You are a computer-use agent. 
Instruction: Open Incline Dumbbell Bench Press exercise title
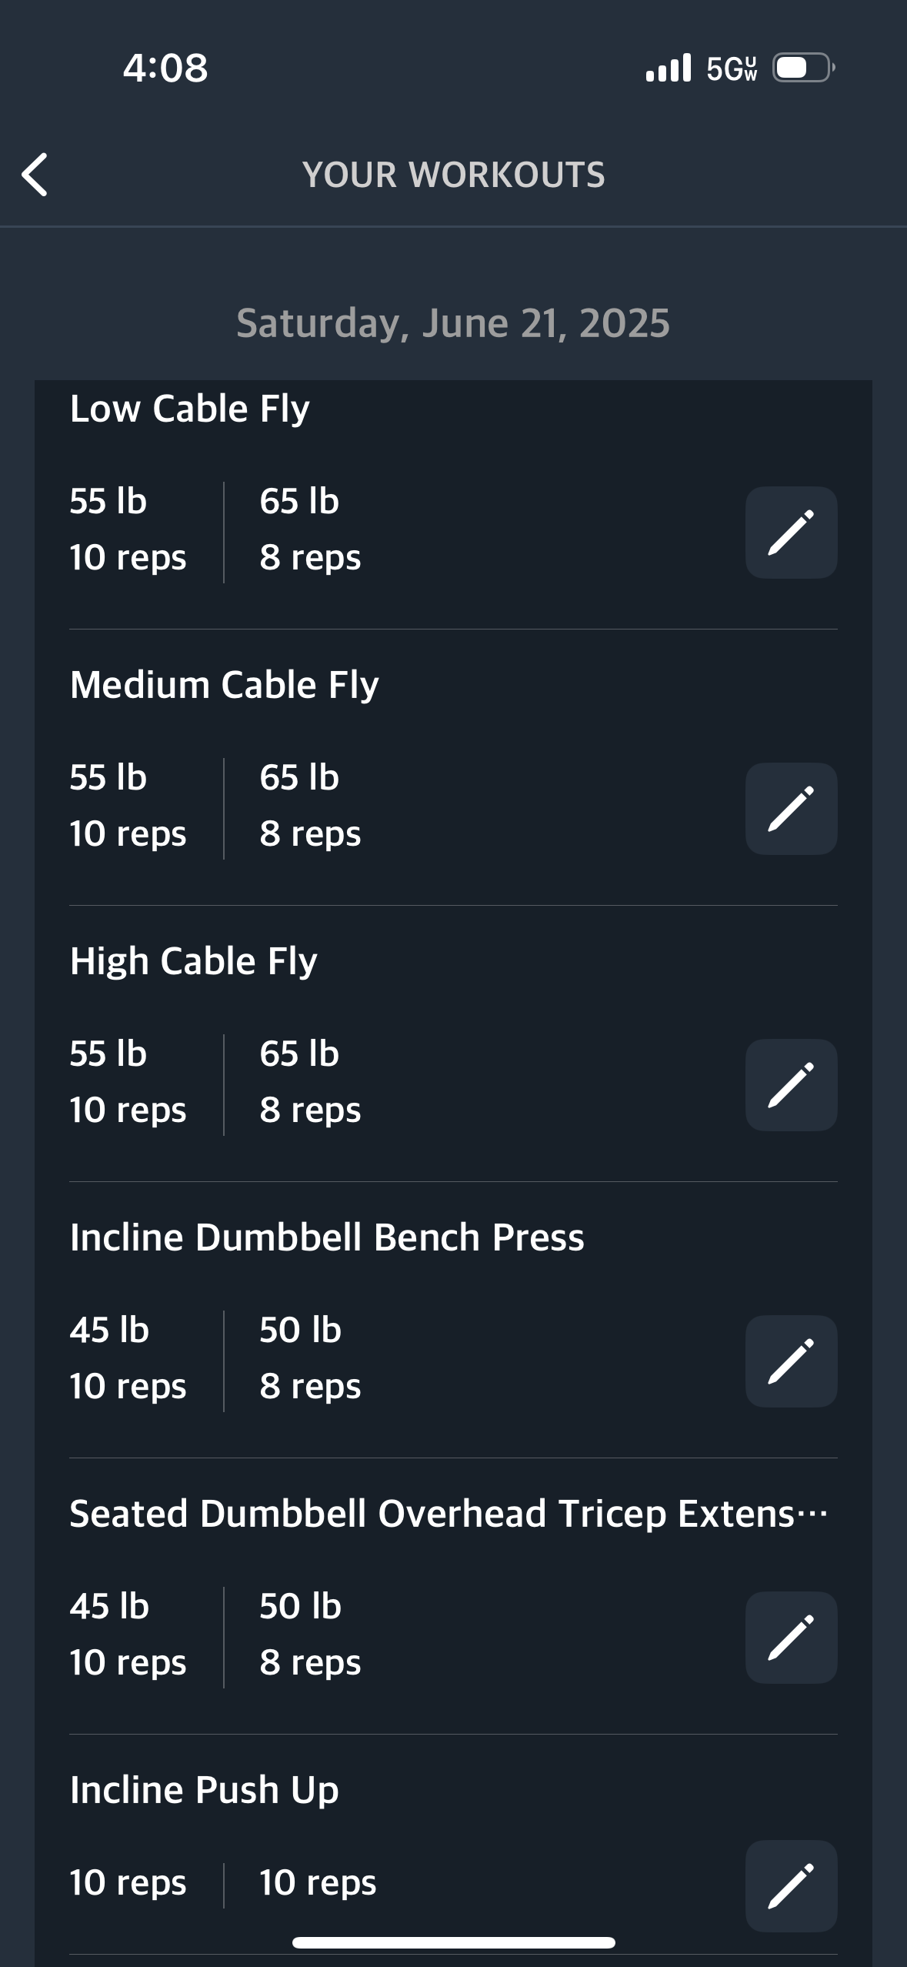(327, 1237)
